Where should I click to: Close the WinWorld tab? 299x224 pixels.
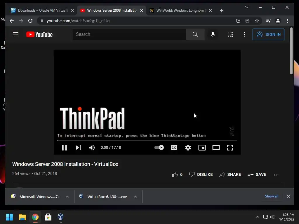[x=210, y=10]
